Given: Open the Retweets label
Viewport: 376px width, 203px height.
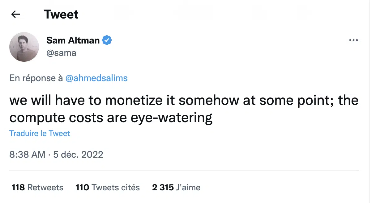Looking at the screenshot, I should [45, 187].
